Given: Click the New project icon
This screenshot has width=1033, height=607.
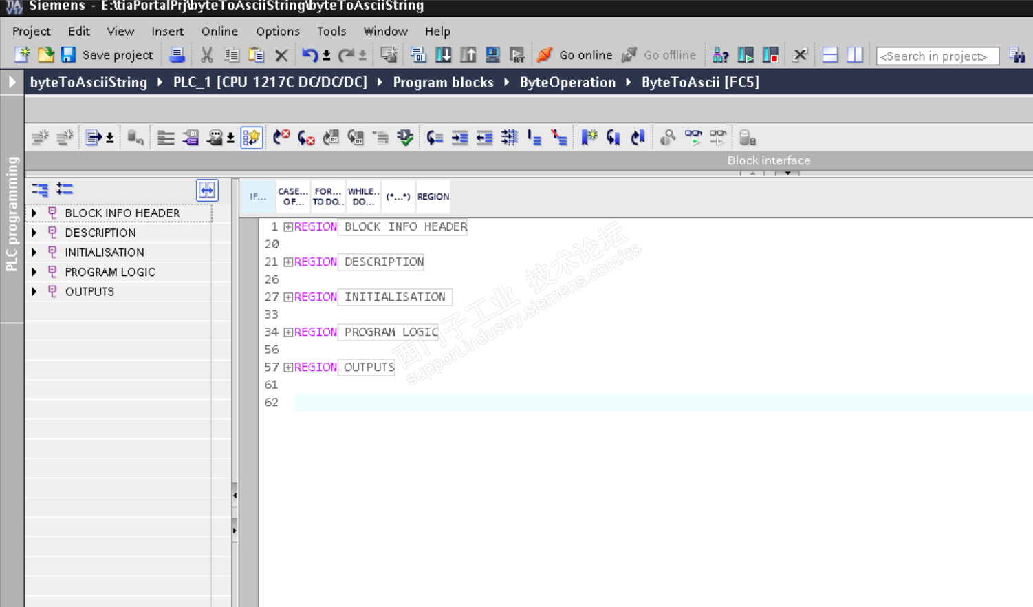Looking at the screenshot, I should tap(22, 55).
